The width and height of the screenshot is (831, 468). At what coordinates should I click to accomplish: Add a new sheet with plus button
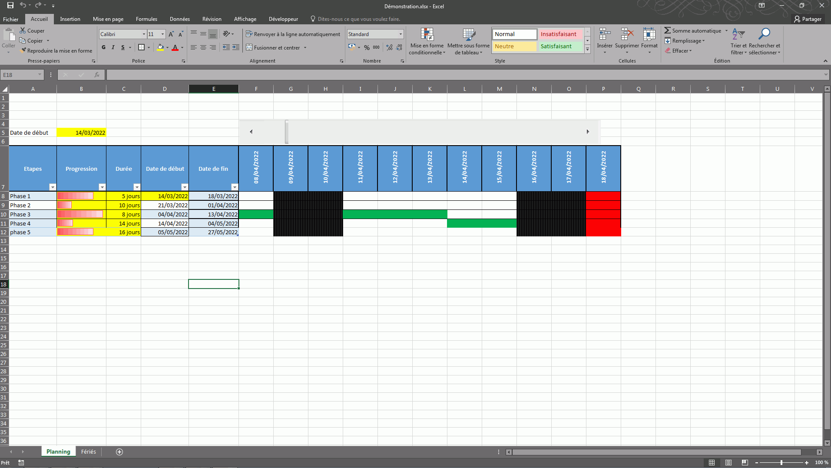(119, 452)
